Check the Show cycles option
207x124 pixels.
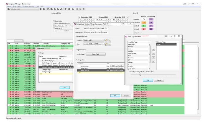tap(54, 28)
